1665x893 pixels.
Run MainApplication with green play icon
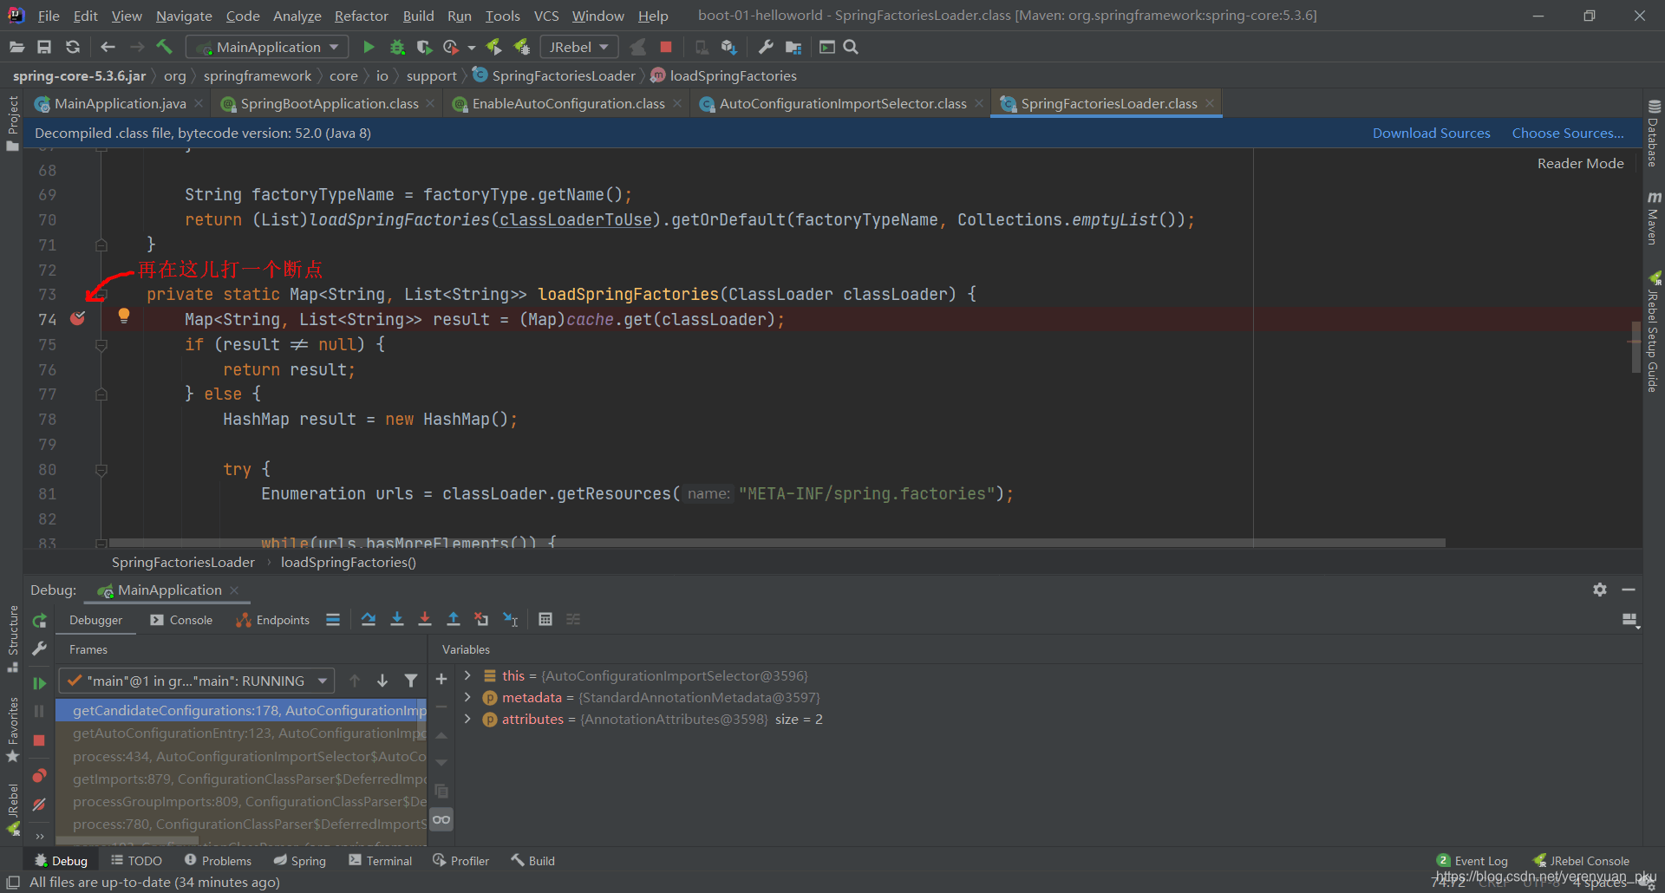tap(369, 47)
